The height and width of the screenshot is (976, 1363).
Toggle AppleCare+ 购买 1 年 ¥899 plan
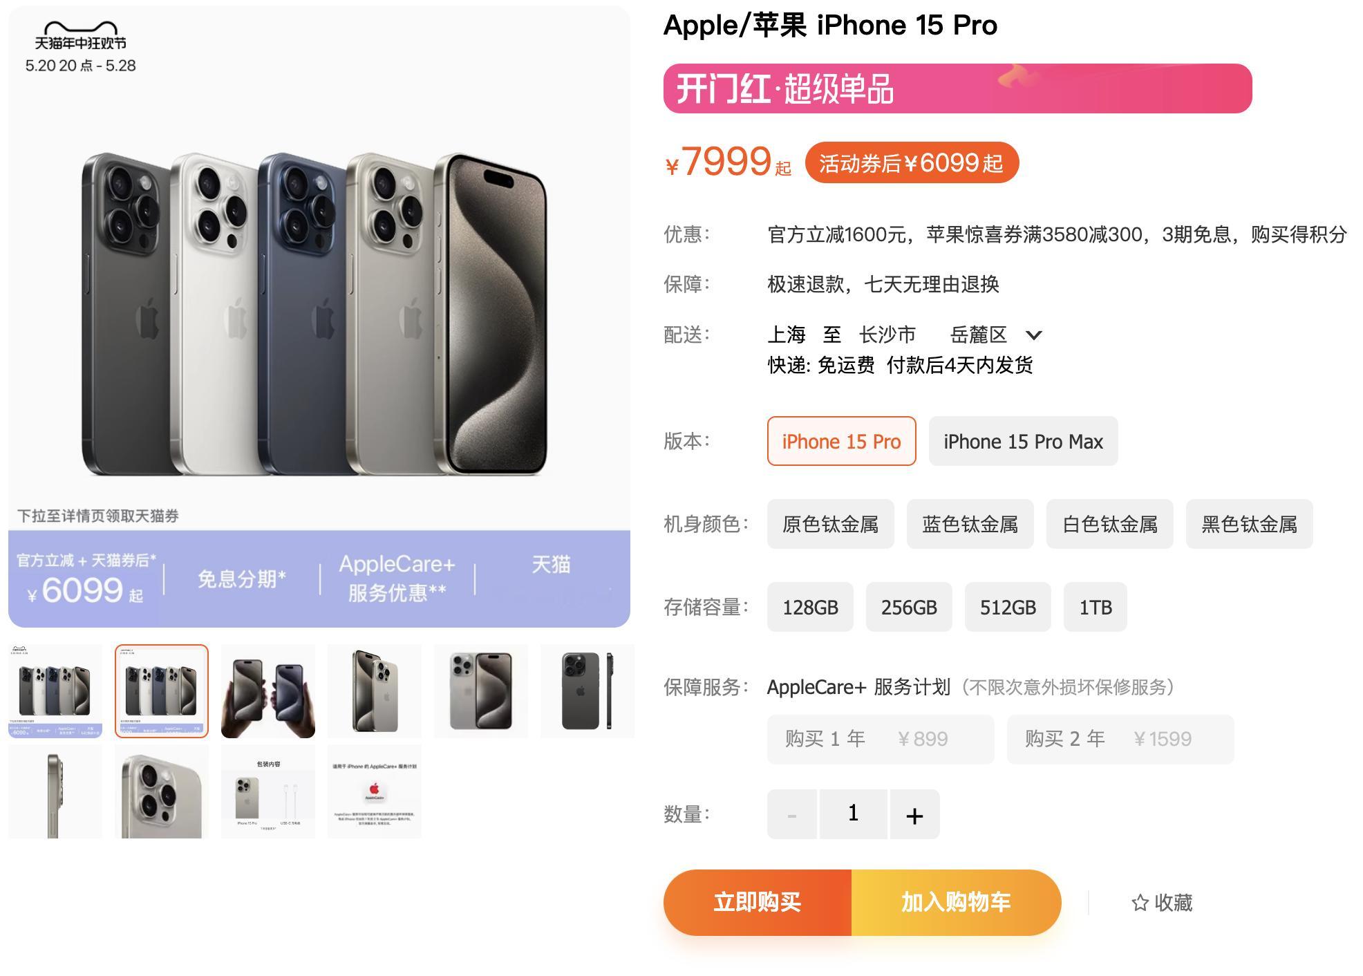[881, 739]
